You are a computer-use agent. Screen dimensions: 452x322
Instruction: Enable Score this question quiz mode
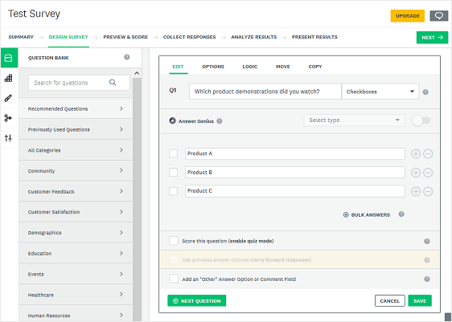tap(174, 241)
